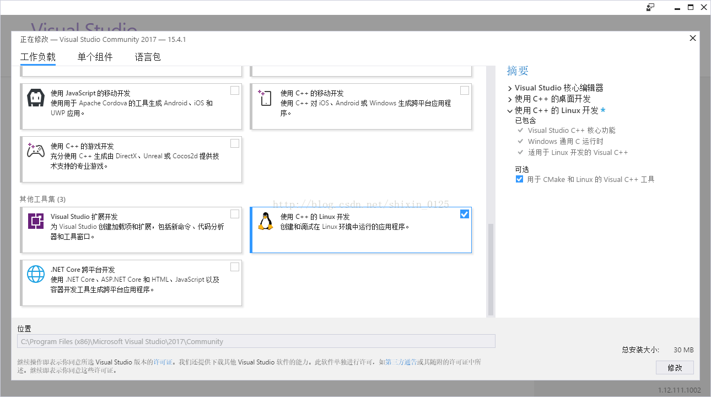The image size is (711, 397).
Task: Uncheck the C++ Linux development workload
Action: click(465, 214)
